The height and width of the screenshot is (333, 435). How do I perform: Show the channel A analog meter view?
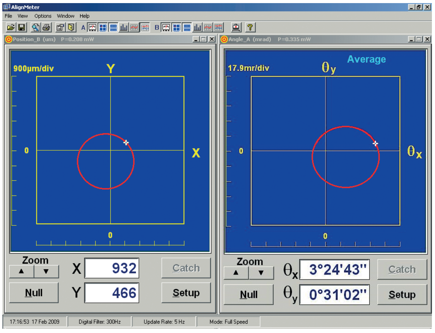click(92, 27)
